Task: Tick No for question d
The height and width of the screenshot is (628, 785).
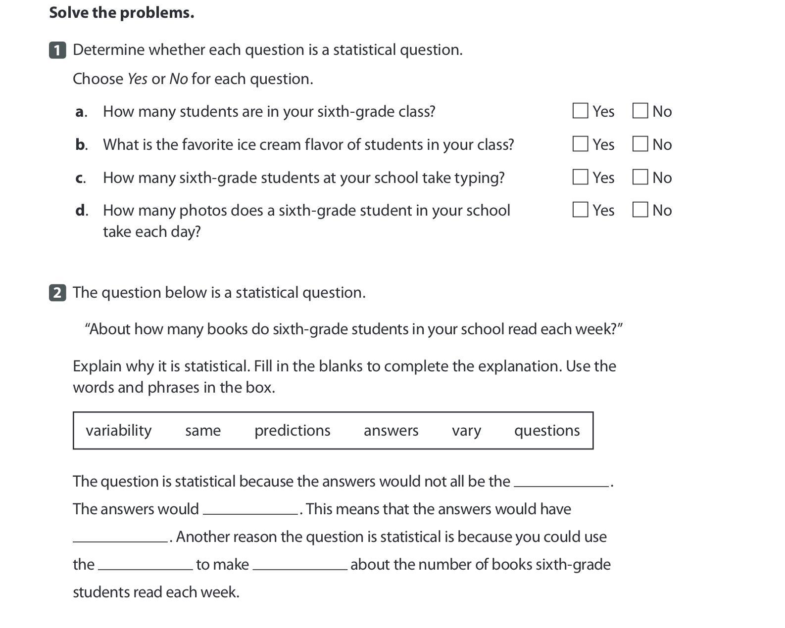Action: tap(640, 210)
